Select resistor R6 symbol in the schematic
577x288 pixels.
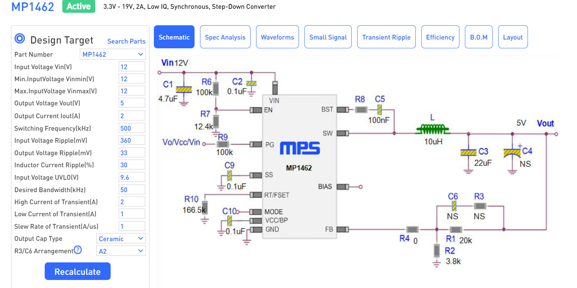pos(216,88)
